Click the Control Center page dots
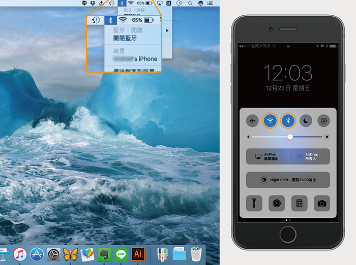This screenshot has width=356, height=265. point(288,220)
